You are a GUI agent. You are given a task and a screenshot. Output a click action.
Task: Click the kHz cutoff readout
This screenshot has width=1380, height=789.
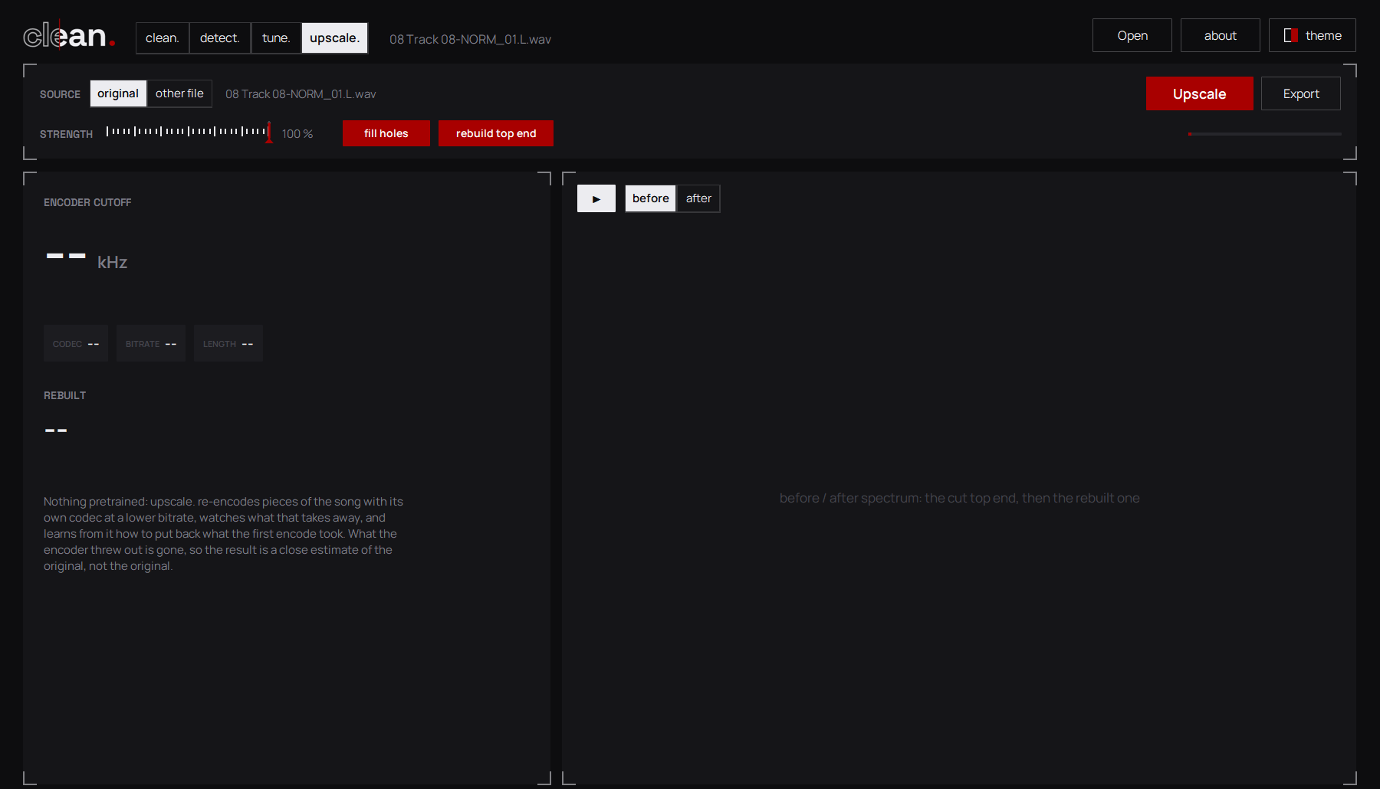tap(87, 259)
